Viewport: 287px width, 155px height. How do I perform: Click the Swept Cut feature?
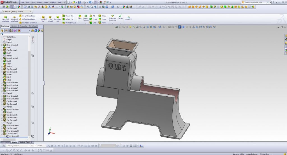(68, 16)
